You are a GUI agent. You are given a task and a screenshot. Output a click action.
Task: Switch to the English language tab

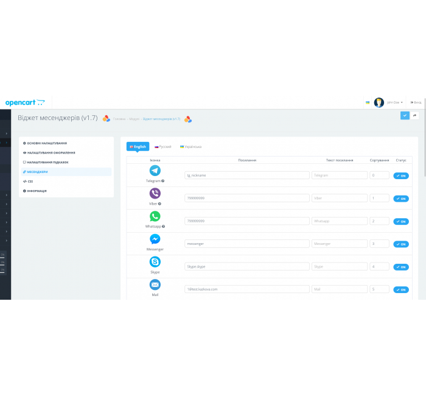138,147
